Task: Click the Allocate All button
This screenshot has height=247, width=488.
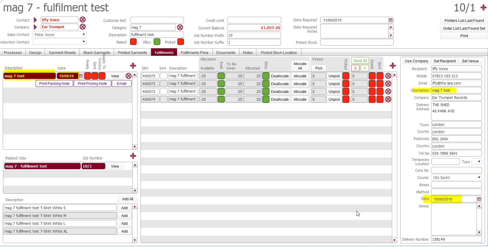Action: (300, 66)
